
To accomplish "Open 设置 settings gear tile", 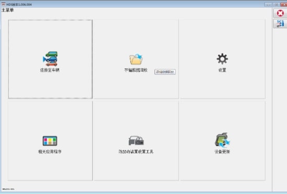I will (x=222, y=59).
